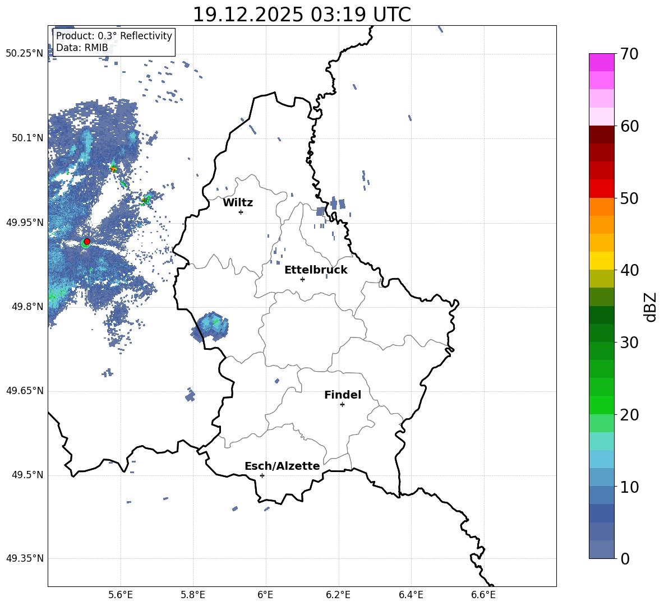The image size is (664, 606).
Task: Click the colorbar tick label 50
Action: tap(629, 198)
